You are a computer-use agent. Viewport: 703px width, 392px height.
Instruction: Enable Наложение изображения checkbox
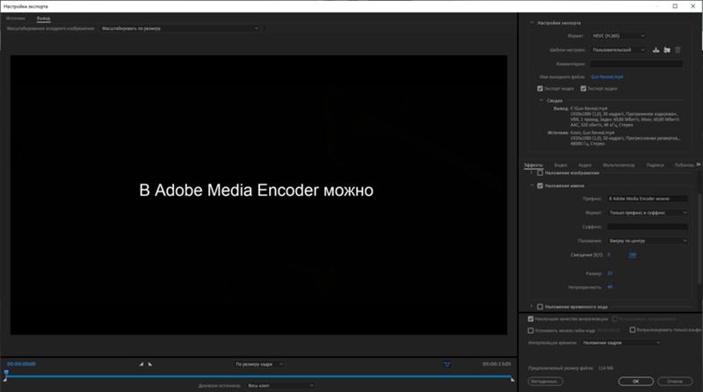click(540, 172)
